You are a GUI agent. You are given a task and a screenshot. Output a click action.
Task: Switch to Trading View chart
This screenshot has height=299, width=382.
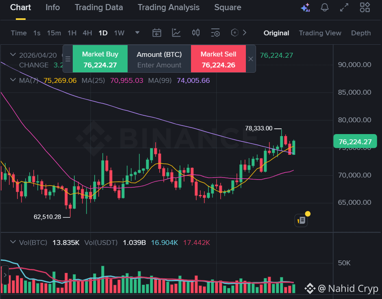pos(320,33)
